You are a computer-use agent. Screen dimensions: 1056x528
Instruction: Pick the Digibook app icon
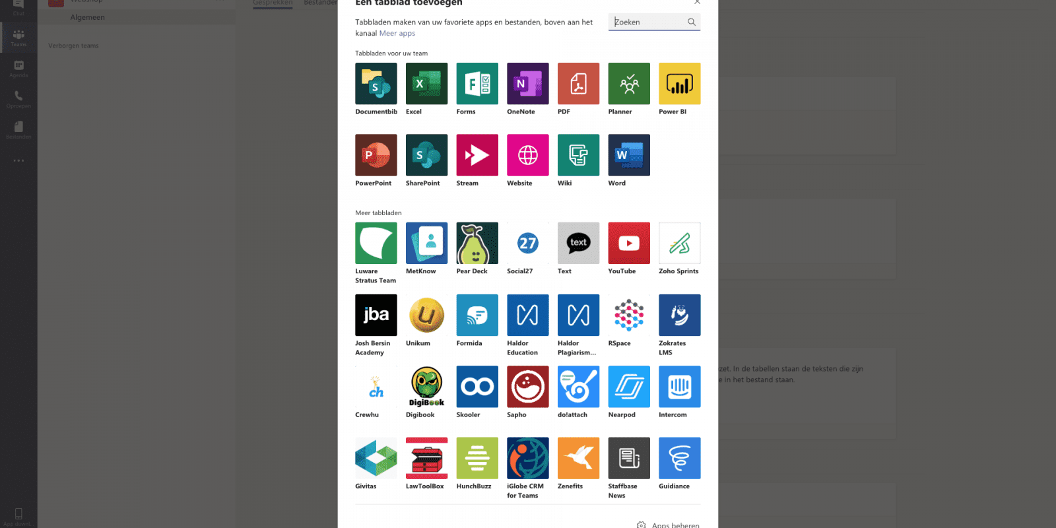click(426, 387)
